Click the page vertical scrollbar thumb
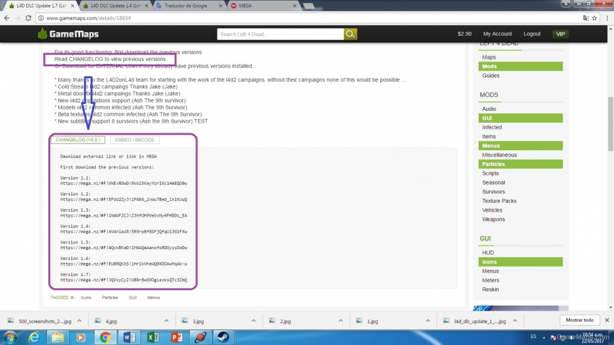This screenshot has width=614, height=345. (x=610, y=123)
